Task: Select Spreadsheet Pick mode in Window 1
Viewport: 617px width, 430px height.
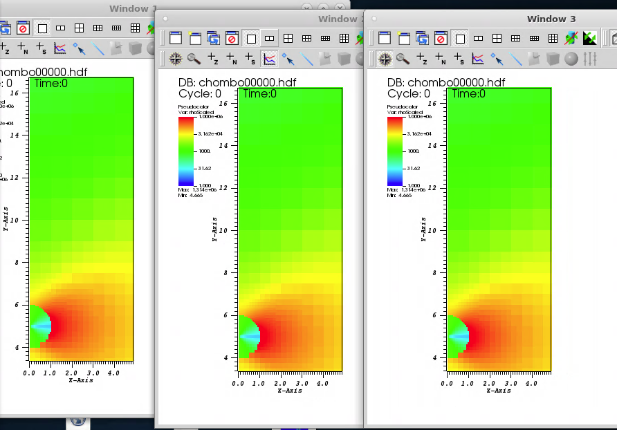Action: (42, 48)
